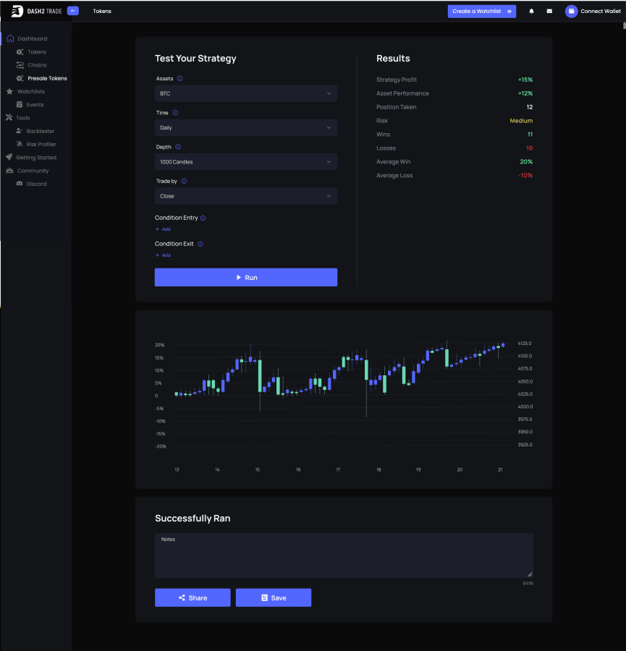Viewport: 626px width, 651px height.
Task: Click the Presale Tokens sidebar icon
Action: (x=20, y=78)
